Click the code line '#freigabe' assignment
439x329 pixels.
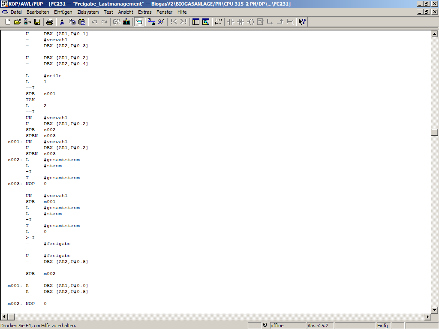click(x=57, y=244)
